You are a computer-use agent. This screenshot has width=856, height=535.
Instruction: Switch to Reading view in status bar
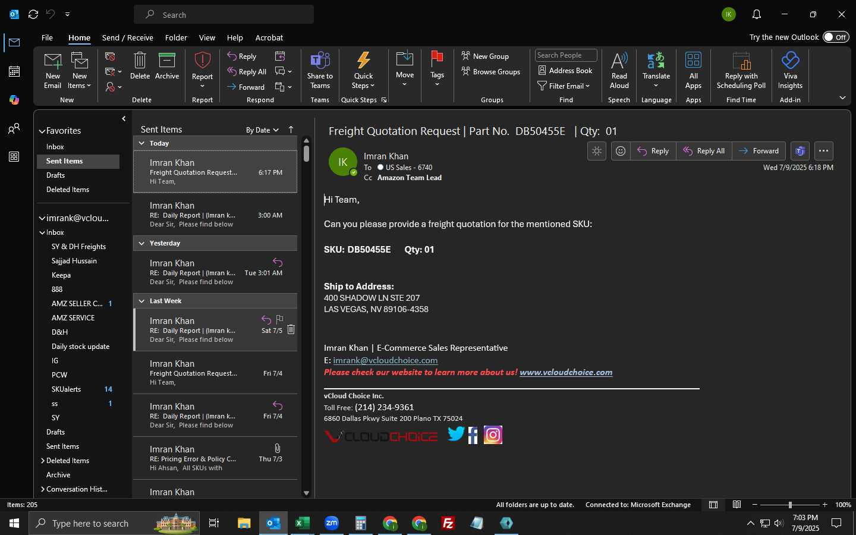(737, 505)
